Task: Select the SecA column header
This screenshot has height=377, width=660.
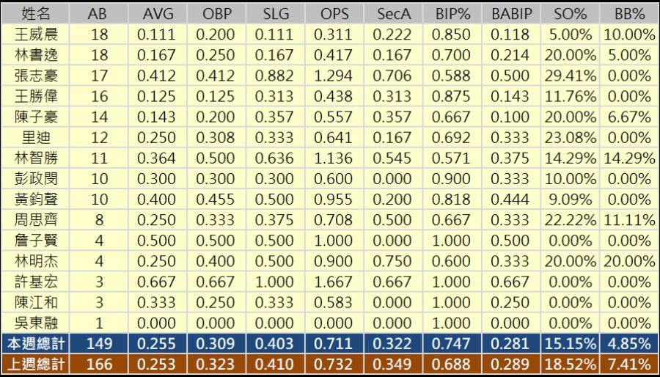Action: [395, 14]
